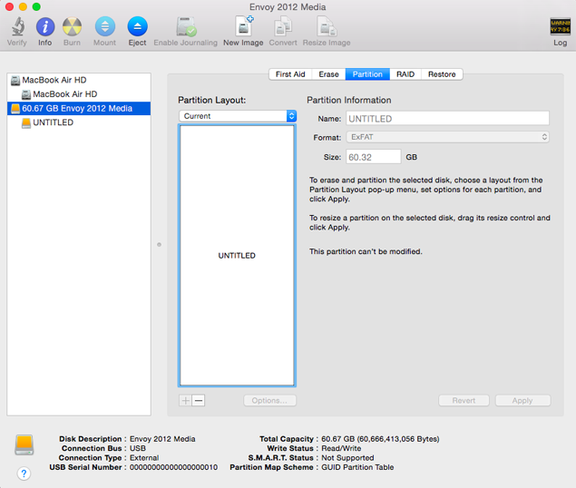
Task: Click the Convert toolbar icon
Action: [x=283, y=27]
